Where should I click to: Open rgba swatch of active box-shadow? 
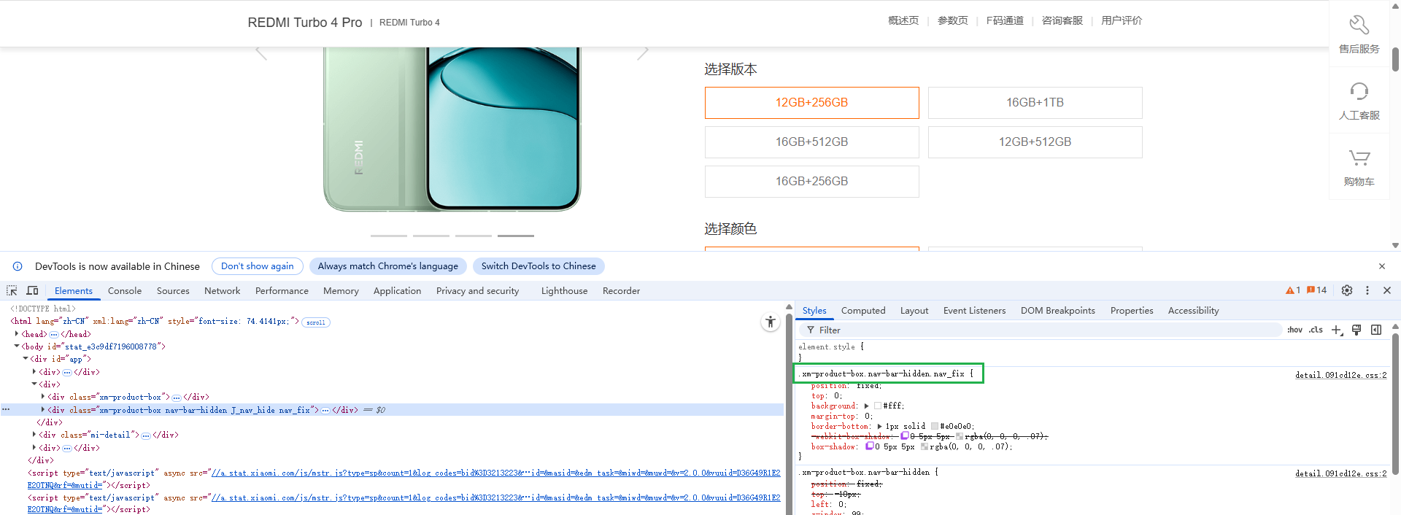pyautogui.click(x=925, y=446)
